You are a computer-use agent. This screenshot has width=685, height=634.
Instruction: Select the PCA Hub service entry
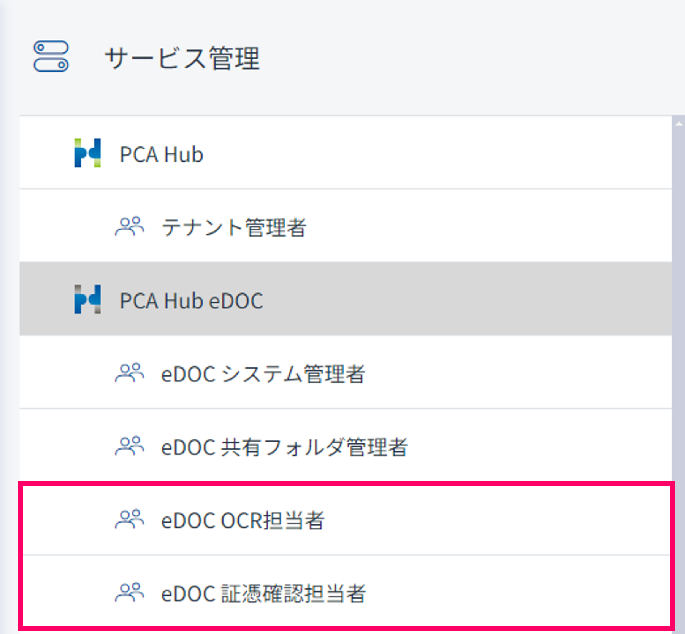click(x=162, y=154)
